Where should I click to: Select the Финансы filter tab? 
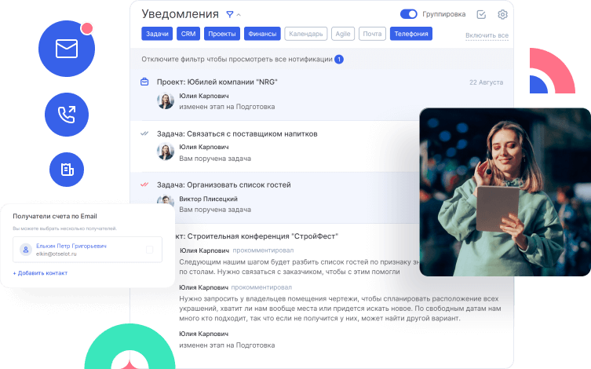[261, 34]
